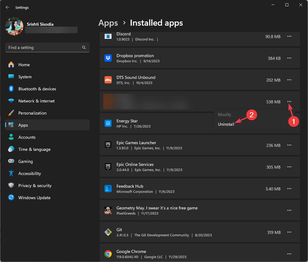Open more options for Epic Online Services
This screenshot has width=308, height=262.
tap(289, 167)
